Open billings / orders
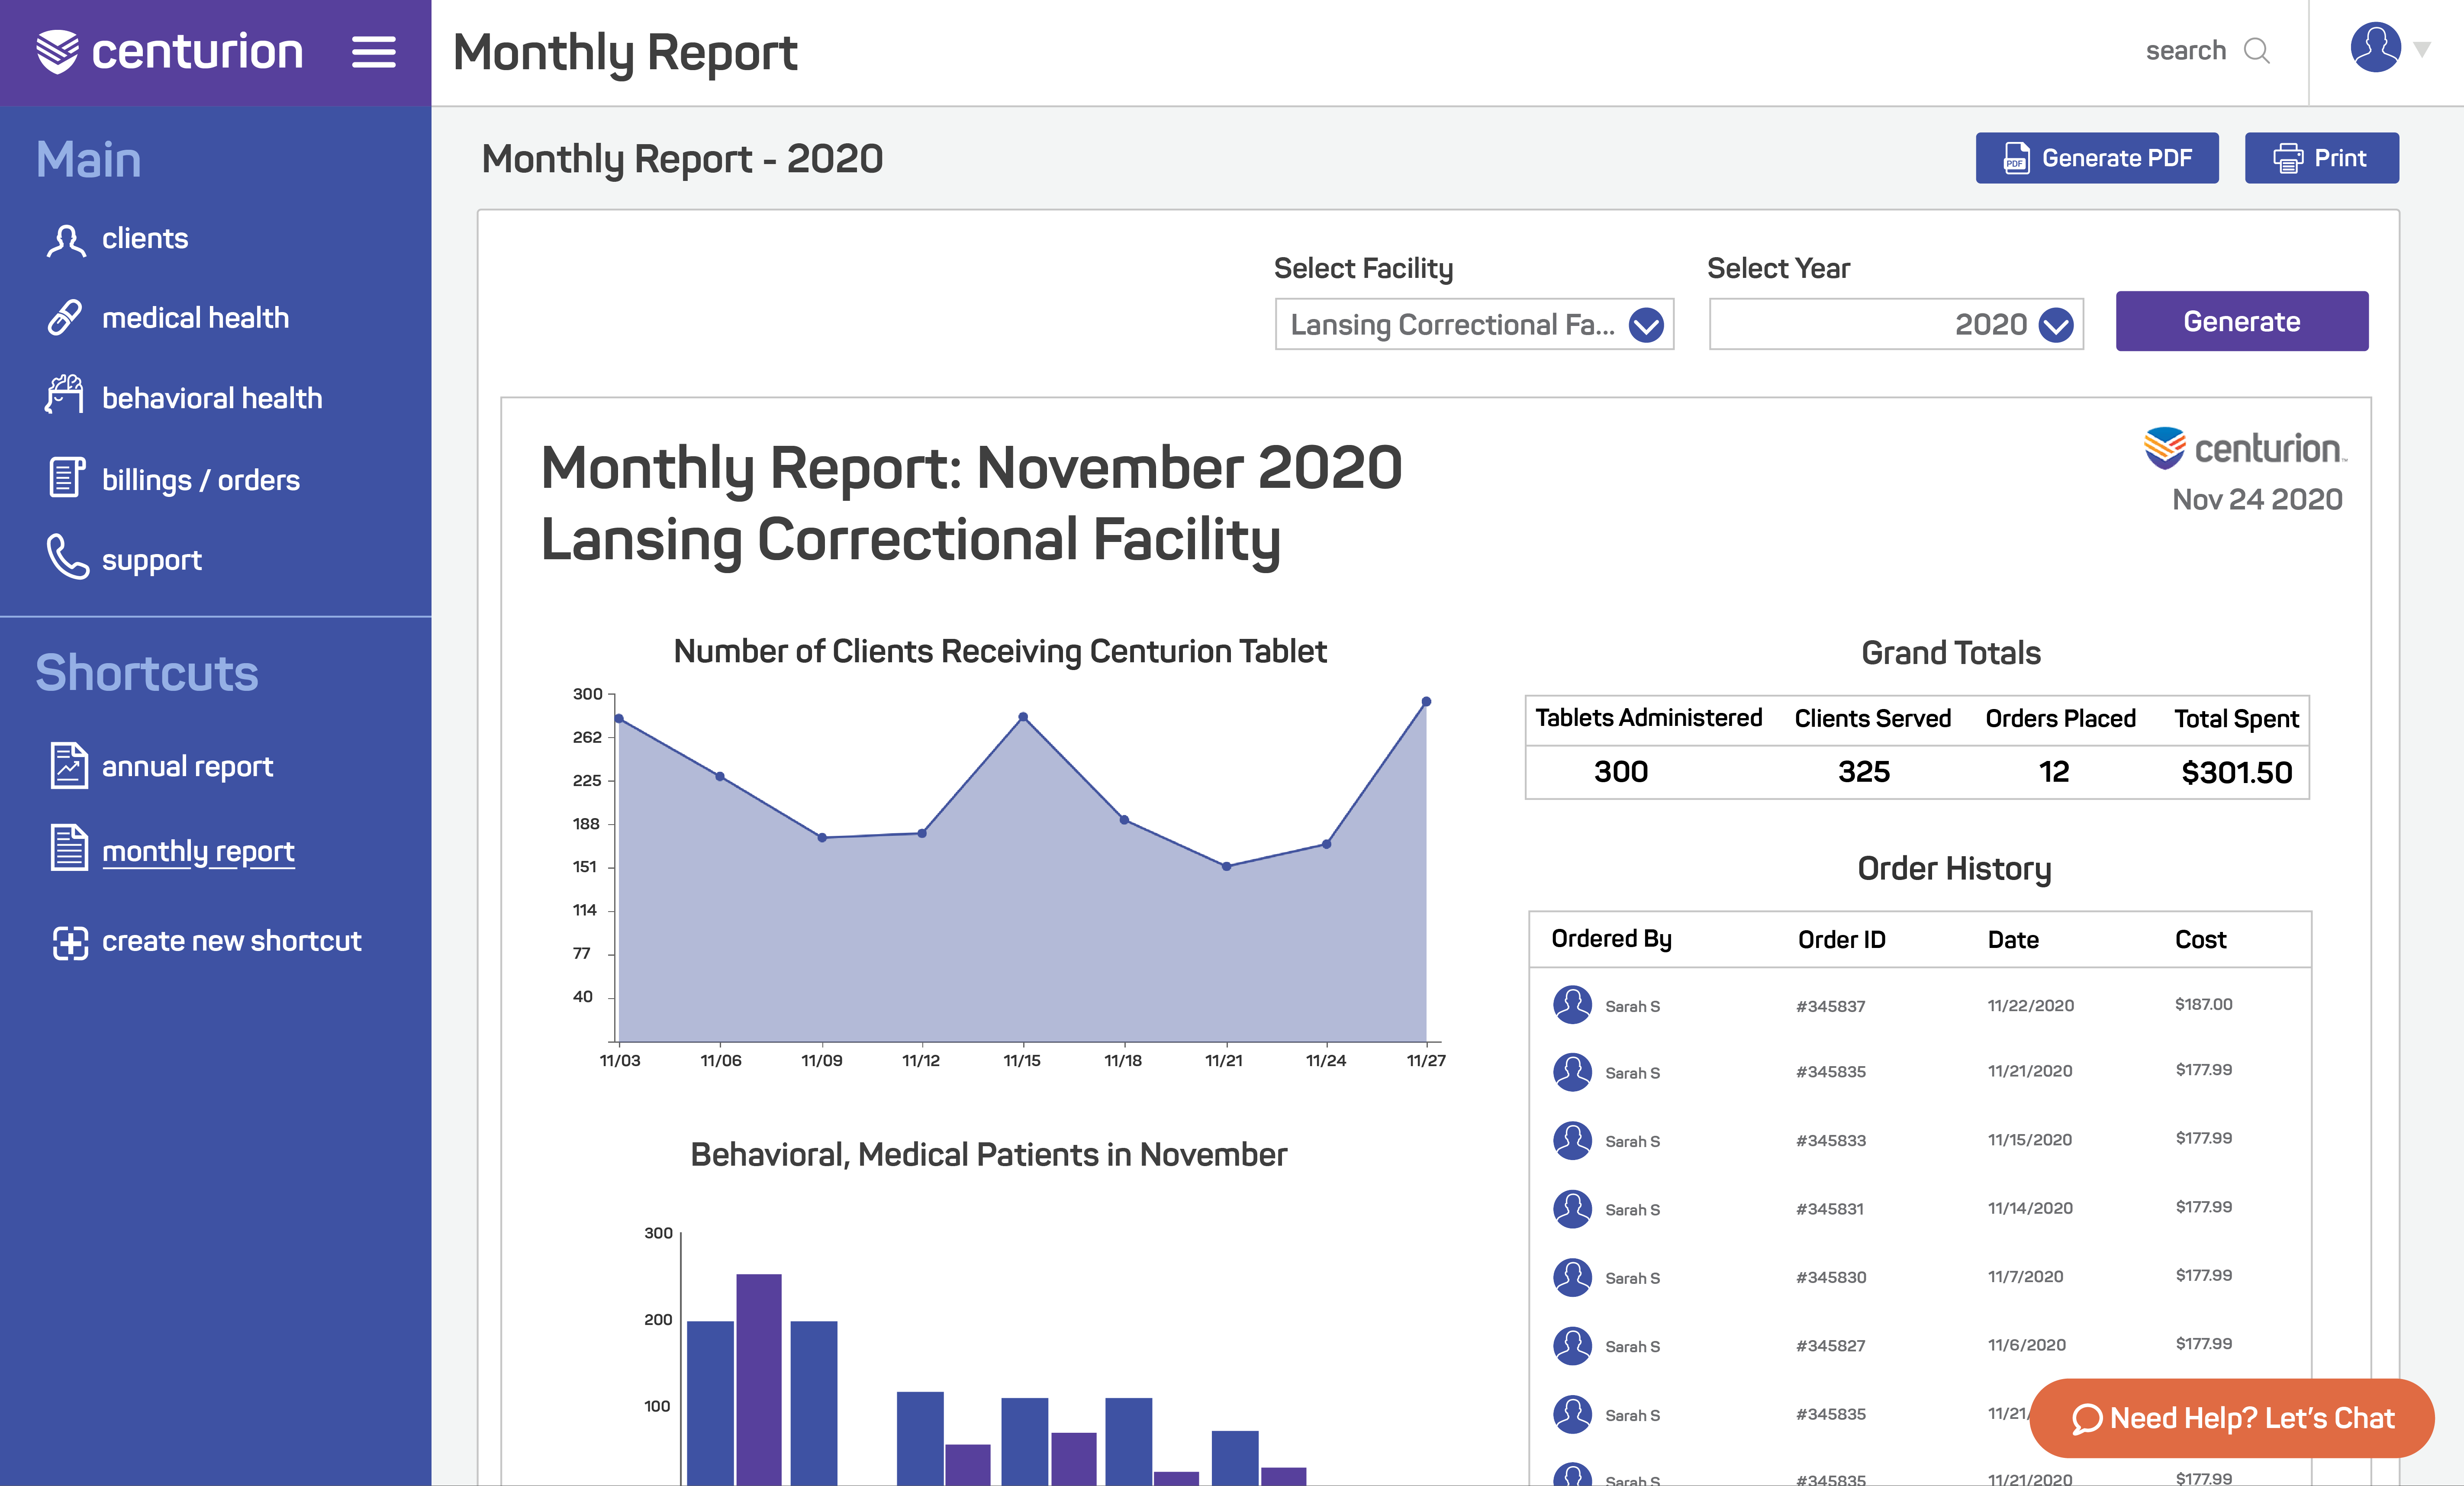Image resolution: width=2464 pixels, height=1486 pixels. [201, 480]
